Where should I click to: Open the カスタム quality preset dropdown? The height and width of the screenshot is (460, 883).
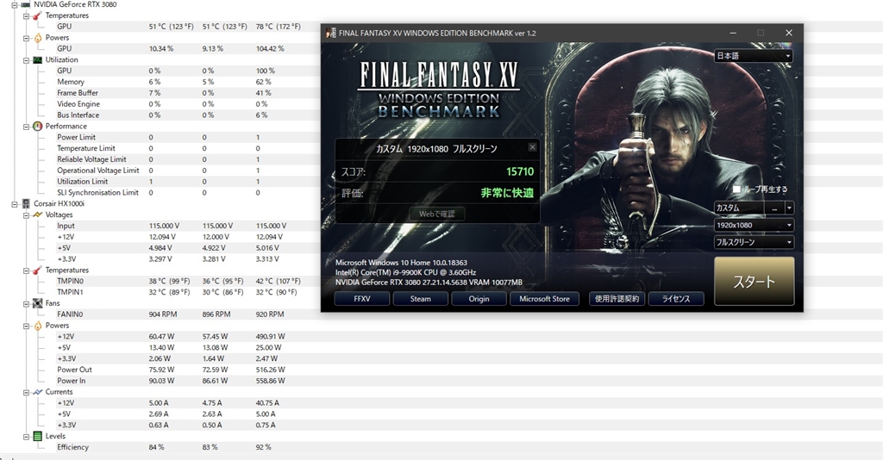tap(789, 208)
